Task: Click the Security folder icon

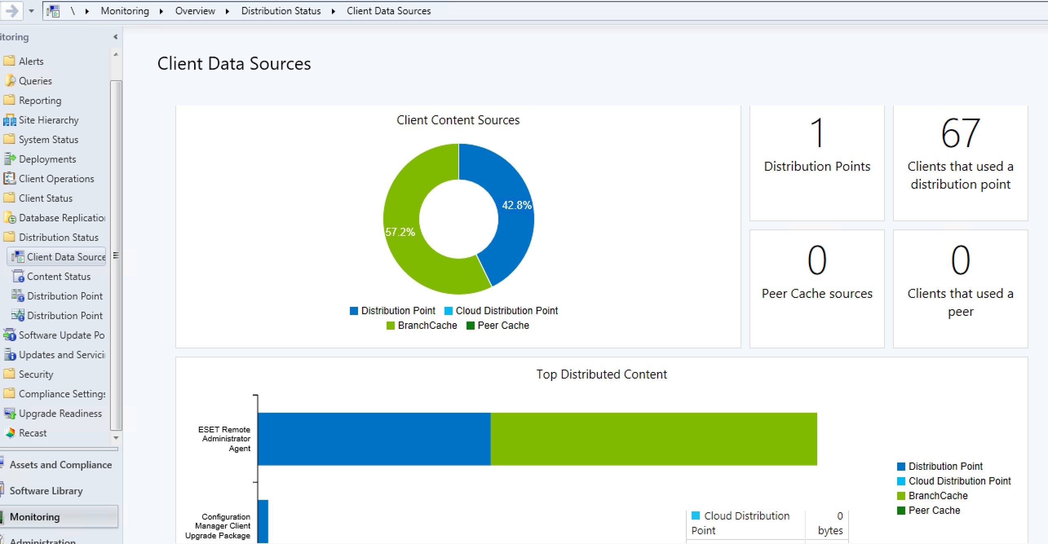Action: coord(9,374)
